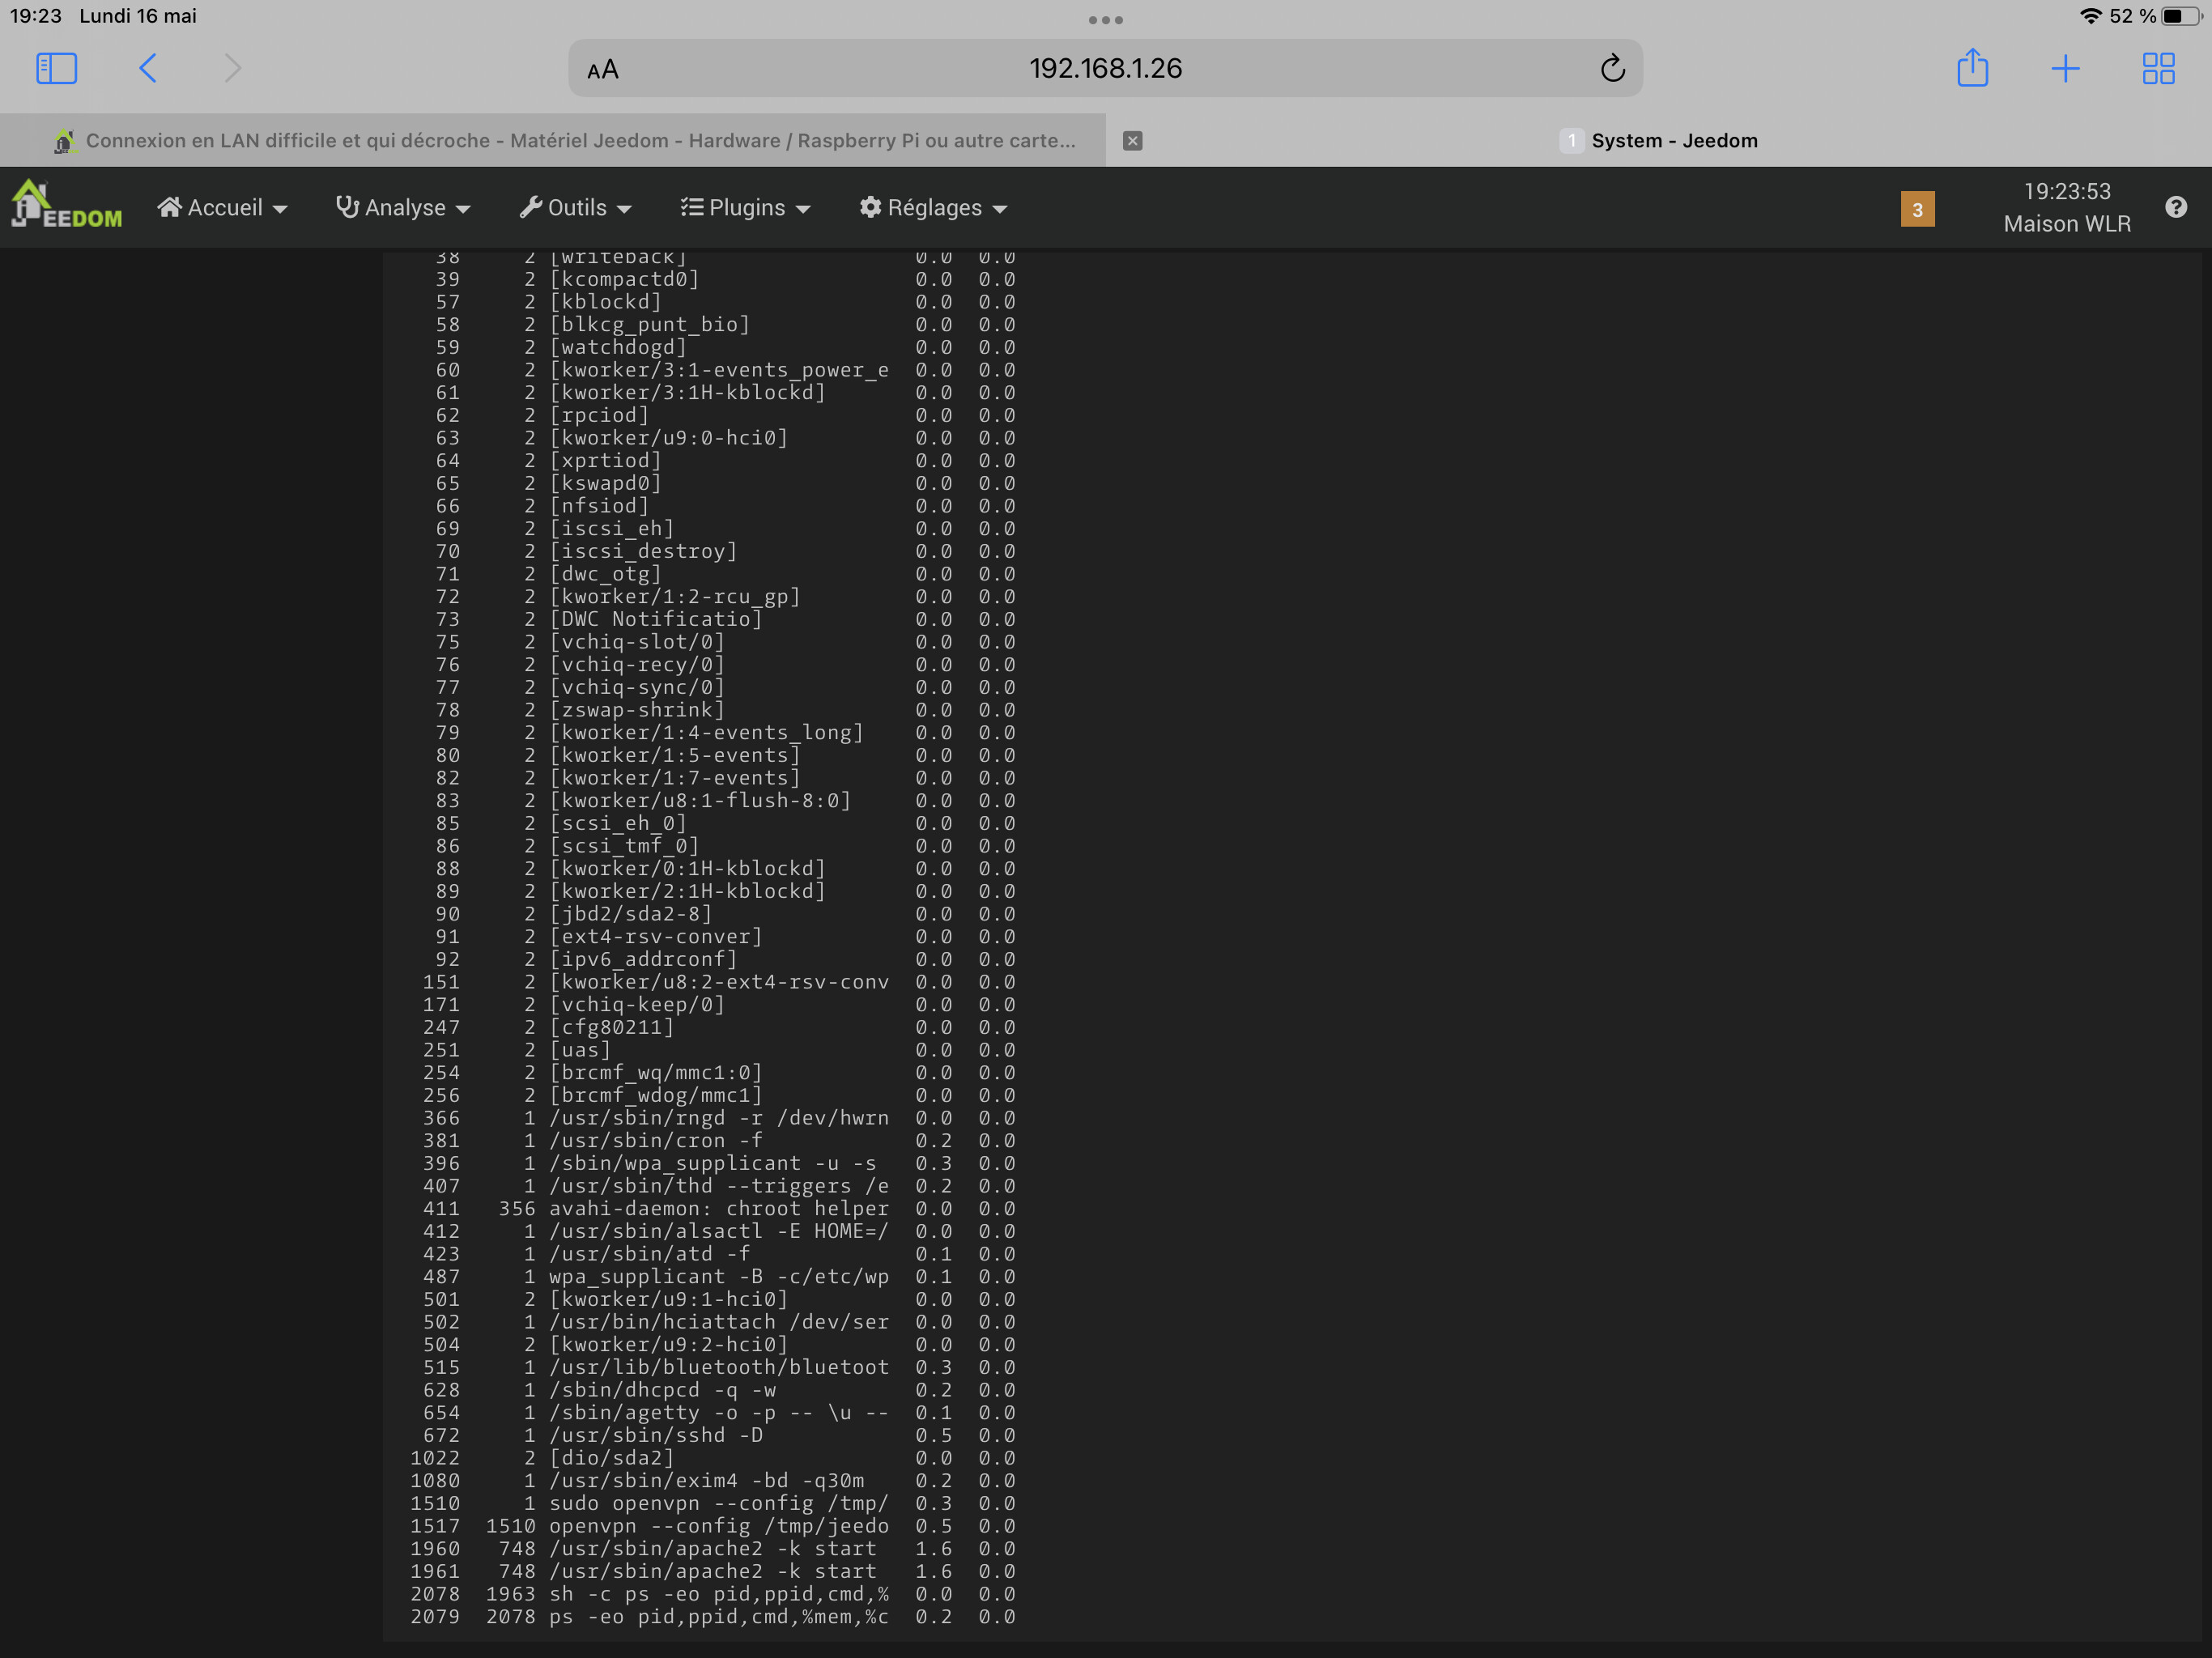Open the orange notification badge showing 3
The height and width of the screenshot is (1658, 2212).
click(1917, 209)
